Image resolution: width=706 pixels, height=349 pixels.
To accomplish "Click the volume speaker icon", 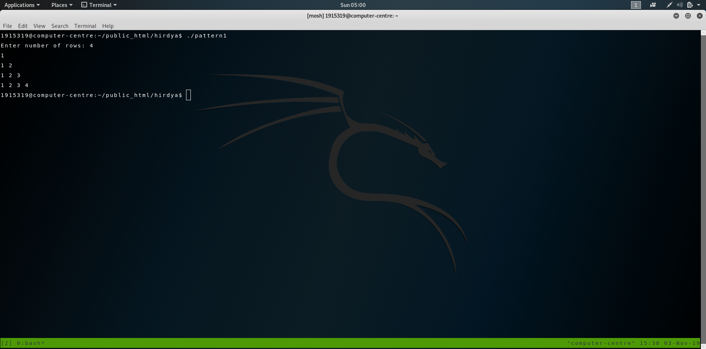I will (x=680, y=5).
